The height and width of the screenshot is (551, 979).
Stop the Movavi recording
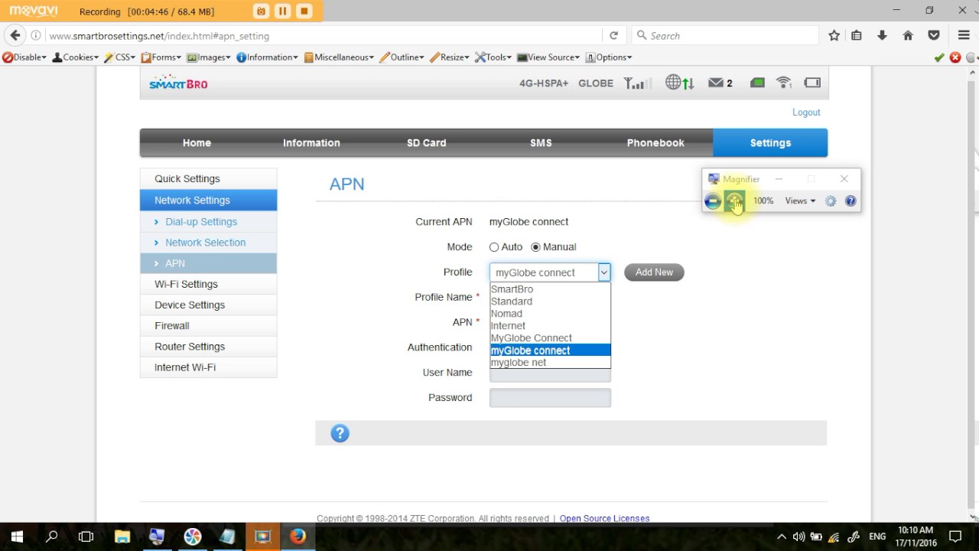click(x=304, y=11)
